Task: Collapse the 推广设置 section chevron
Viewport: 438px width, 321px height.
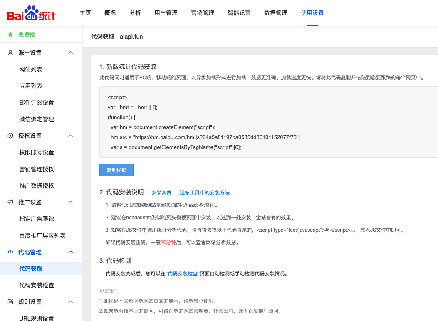Action: 71,202
